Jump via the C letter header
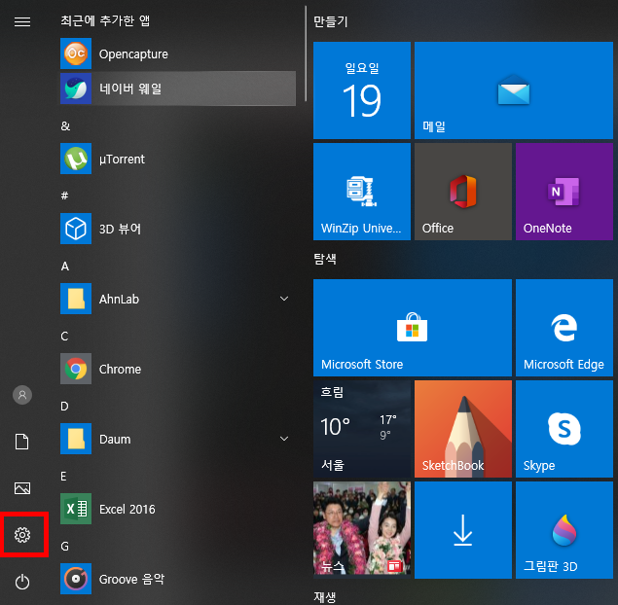Viewport: 618px width, 605px height. pyautogui.click(x=64, y=336)
